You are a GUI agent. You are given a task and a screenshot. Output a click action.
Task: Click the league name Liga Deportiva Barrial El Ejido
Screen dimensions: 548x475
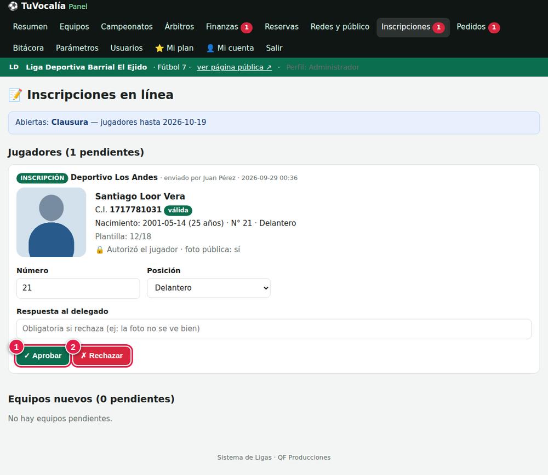(87, 67)
